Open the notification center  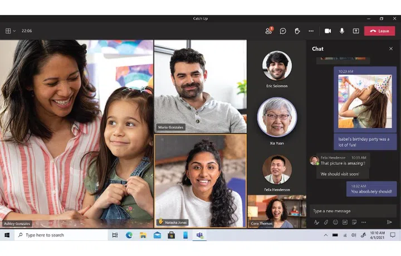point(393,235)
